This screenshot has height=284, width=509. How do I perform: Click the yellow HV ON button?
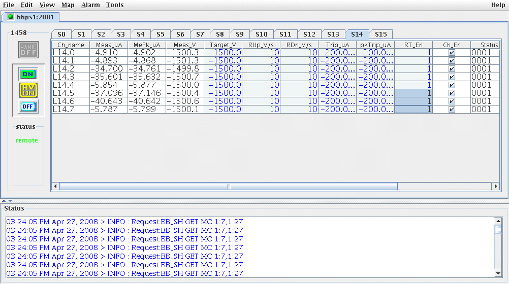[x=28, y=90]
